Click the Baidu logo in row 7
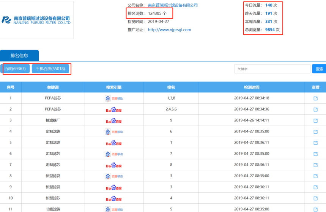 114,165
